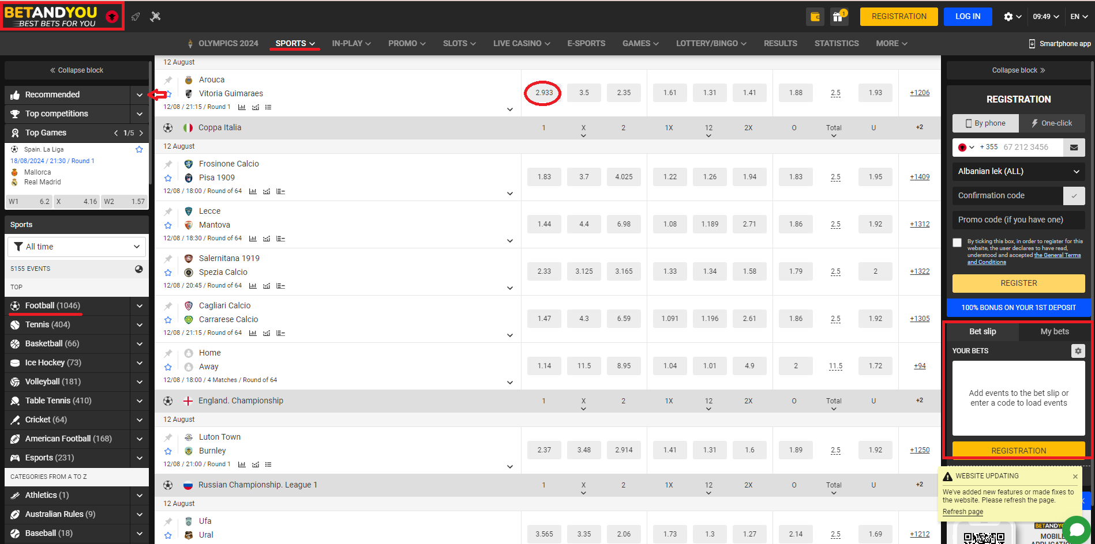Open the live chat bubble button
The width and height of the screenshot is (1095, 544).
point(1077,530)
